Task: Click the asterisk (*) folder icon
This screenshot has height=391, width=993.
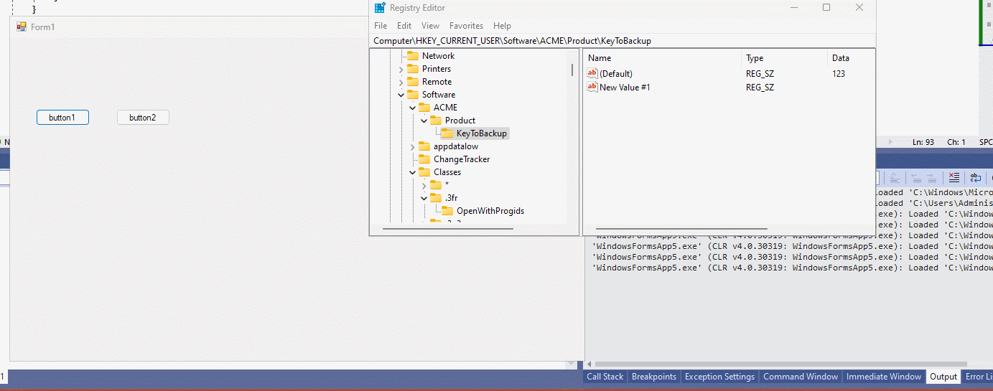Action: [435, 185]
